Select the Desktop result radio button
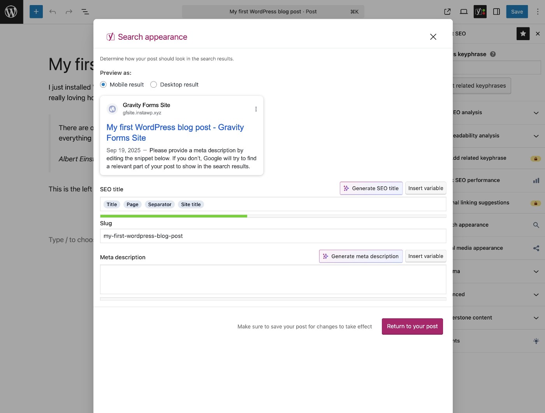This screenshot has height=413, width=545. (x=153, y=84)
